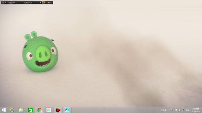This screenshot has width=202, height=113.
Task: Click the ENG input language indicator
Action: (x=188, y=110)
